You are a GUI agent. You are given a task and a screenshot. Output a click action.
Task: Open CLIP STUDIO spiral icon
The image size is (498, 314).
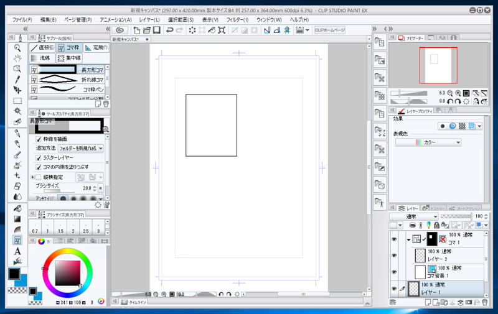(120, 30)
